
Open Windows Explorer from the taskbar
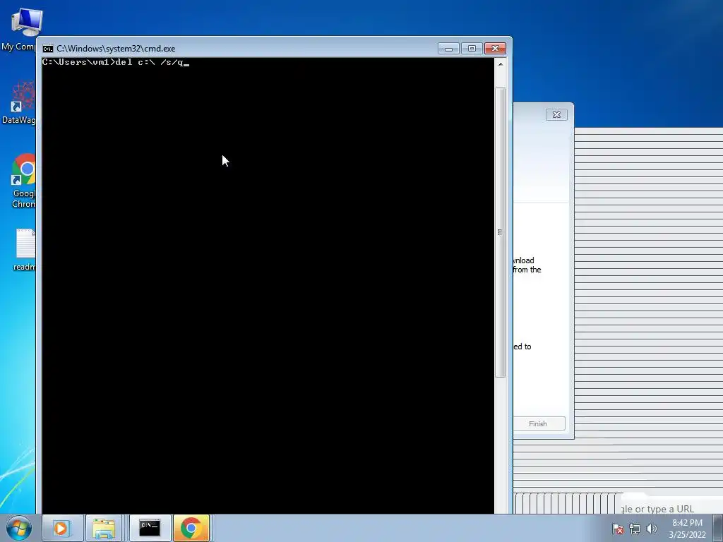click(104, 528)
